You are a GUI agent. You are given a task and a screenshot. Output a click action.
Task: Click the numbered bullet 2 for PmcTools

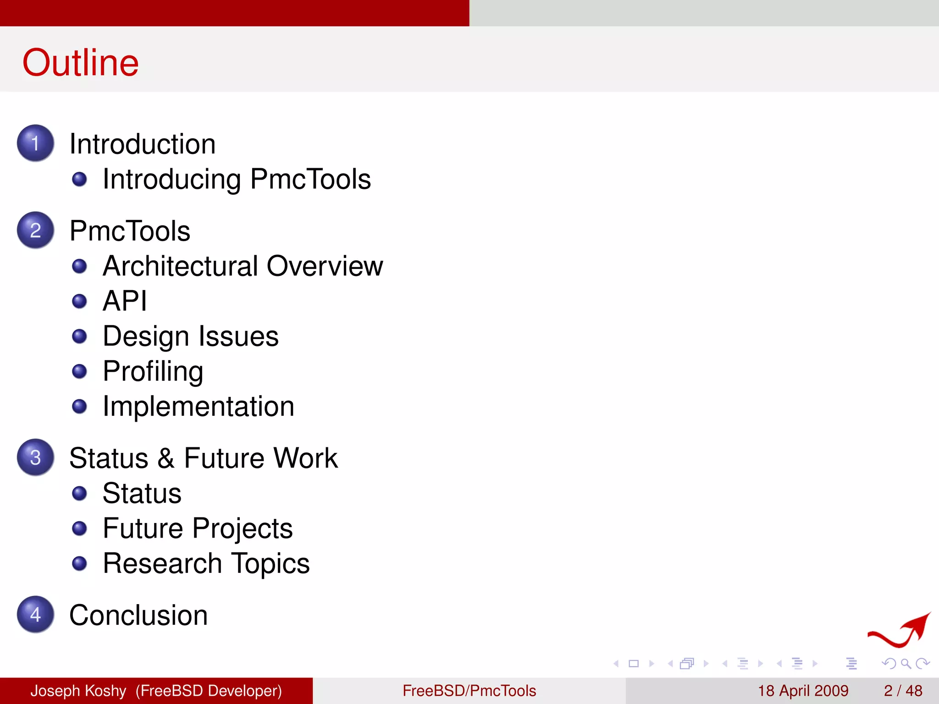point(35,230)
